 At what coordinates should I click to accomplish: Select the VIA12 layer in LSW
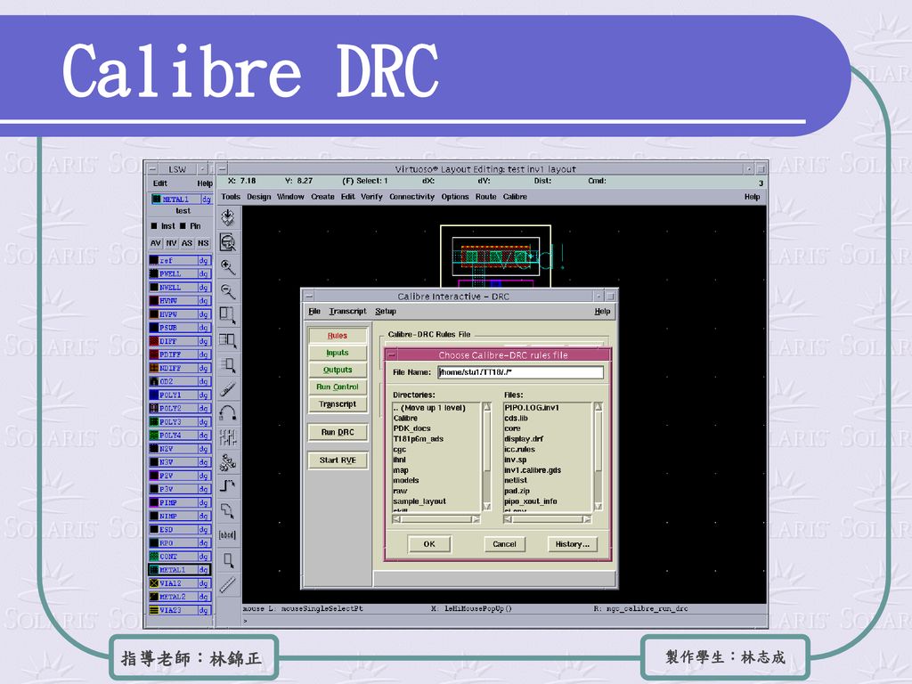pos(180,583)
